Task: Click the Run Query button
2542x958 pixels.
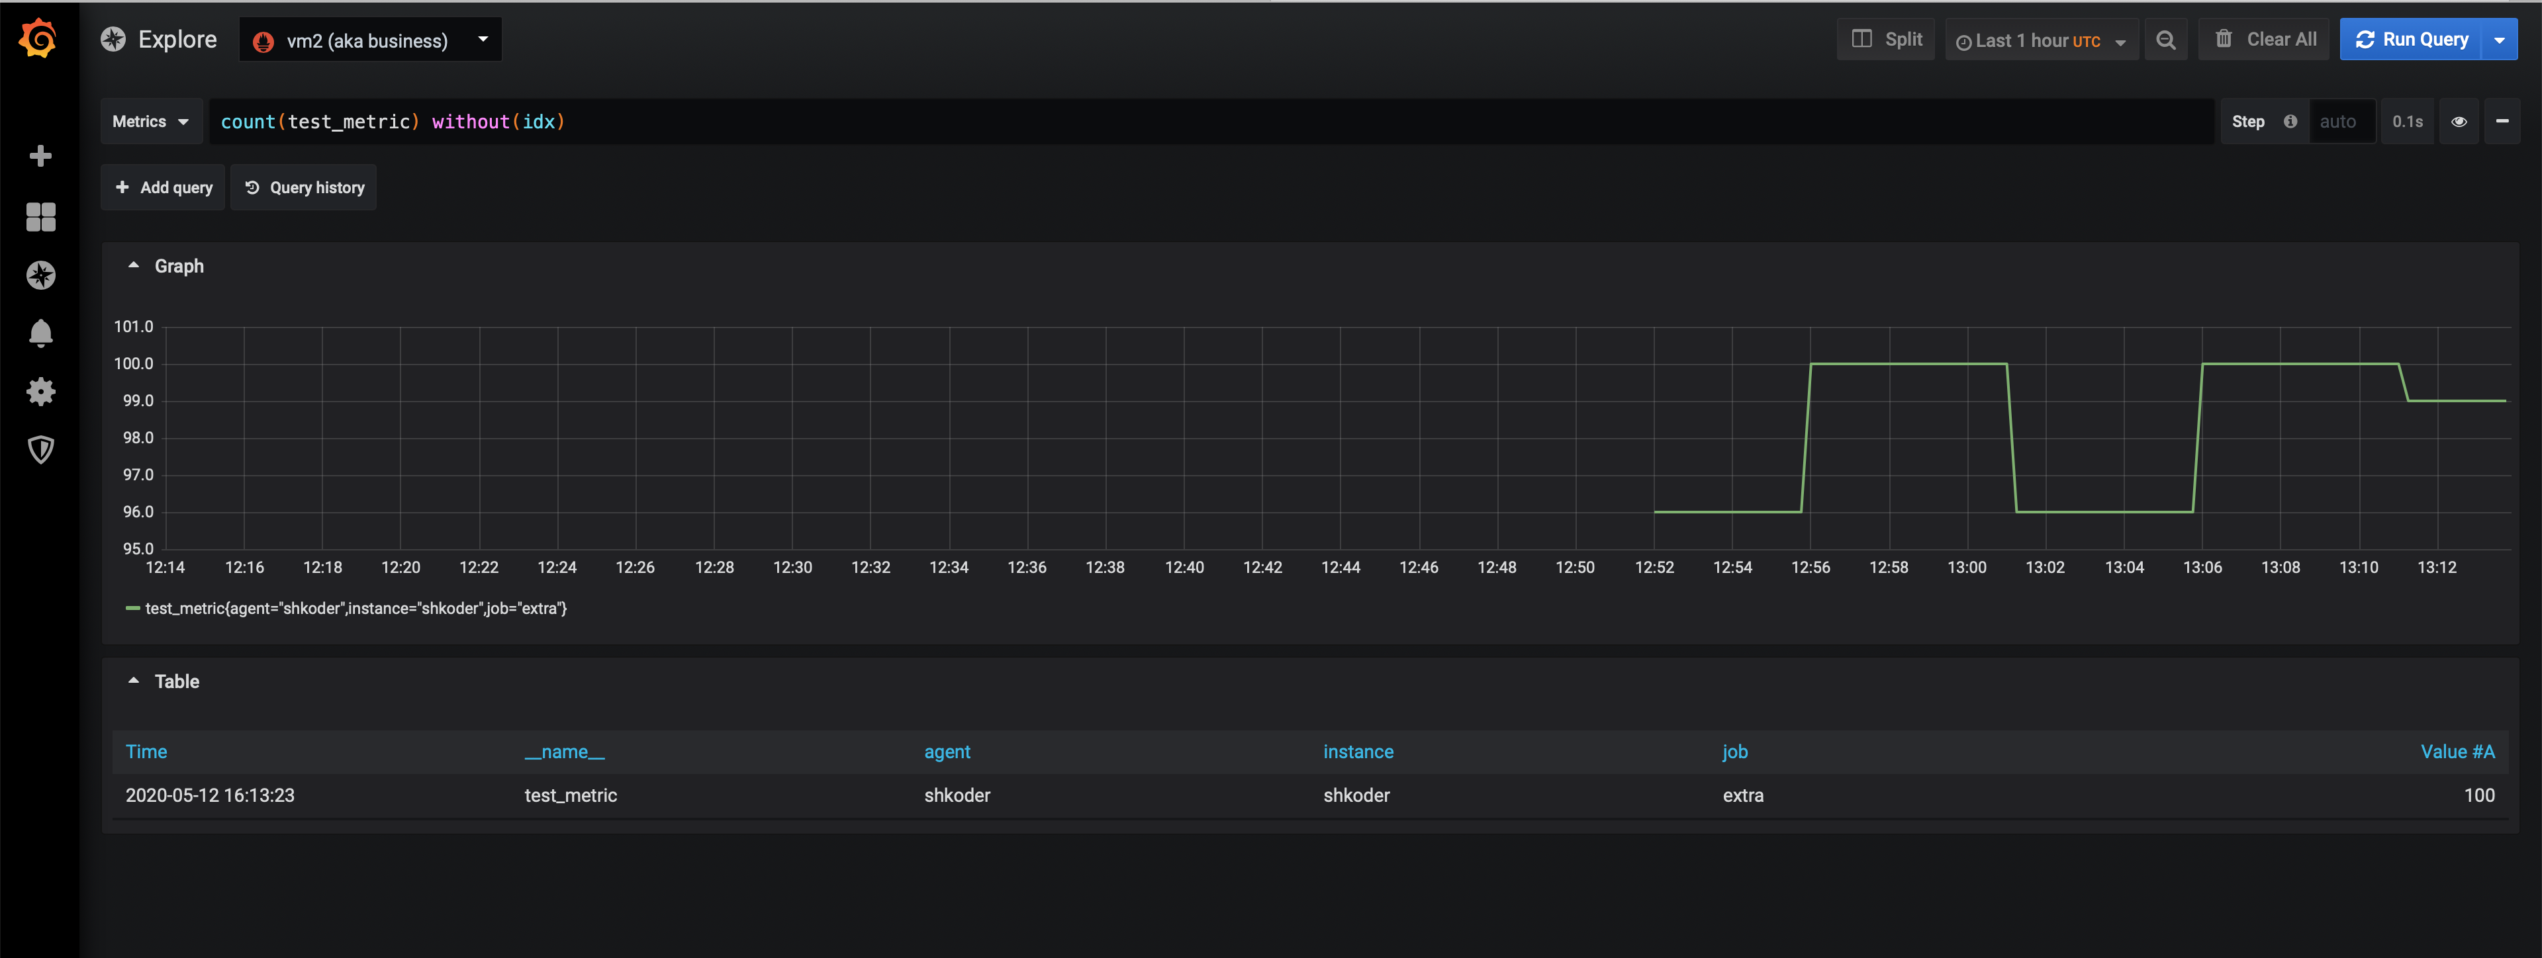Action: (2411, 40)
